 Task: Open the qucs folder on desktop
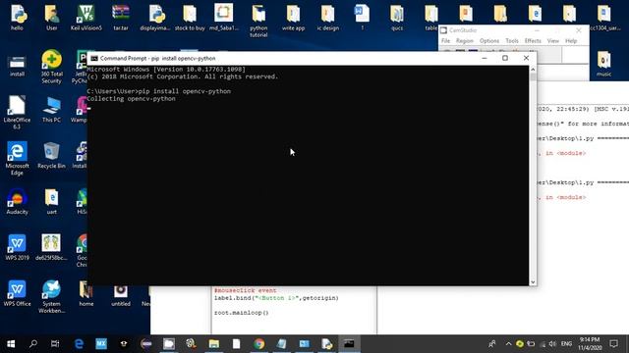coord(397,18)
